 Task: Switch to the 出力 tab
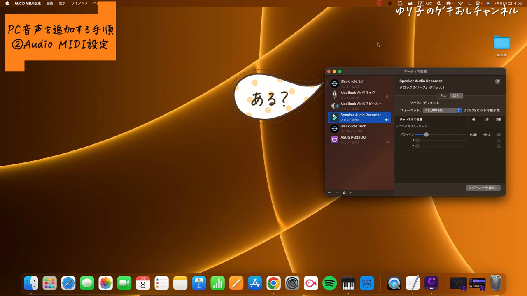click(x=456, y=95)
